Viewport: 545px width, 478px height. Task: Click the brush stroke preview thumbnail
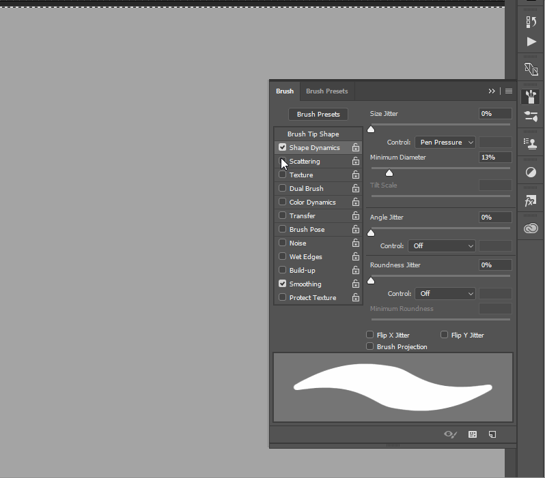point(393,387)
